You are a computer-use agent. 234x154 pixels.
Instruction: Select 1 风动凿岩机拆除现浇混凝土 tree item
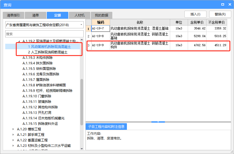[49, 47]
